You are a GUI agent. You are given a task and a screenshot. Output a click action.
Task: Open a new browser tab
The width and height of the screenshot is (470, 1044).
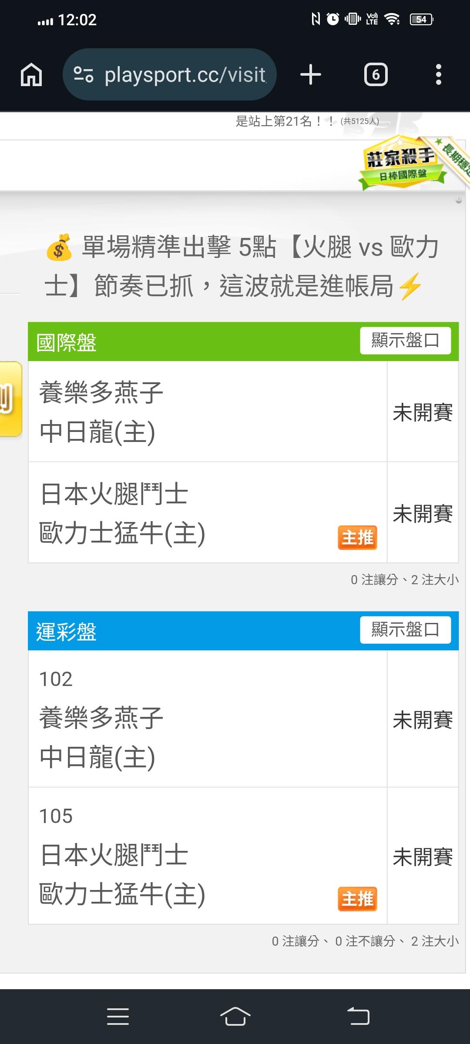(311, 74)
